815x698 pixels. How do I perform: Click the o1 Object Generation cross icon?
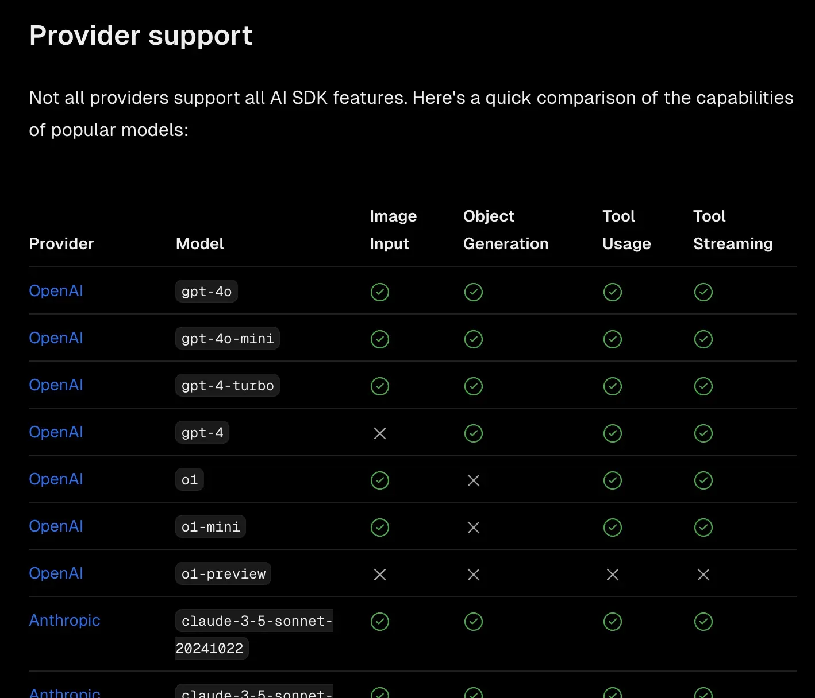tap(474, 480)
